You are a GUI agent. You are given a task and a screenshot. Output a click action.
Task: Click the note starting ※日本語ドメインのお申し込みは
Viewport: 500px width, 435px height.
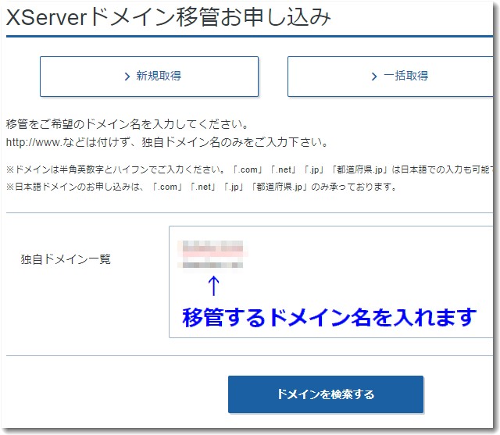202,187
